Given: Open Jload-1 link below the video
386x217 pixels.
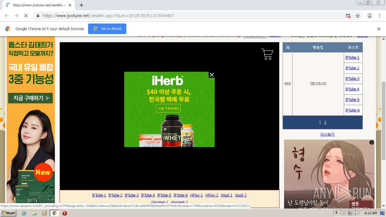Looking at the screenshot, I should coord(226,195).
